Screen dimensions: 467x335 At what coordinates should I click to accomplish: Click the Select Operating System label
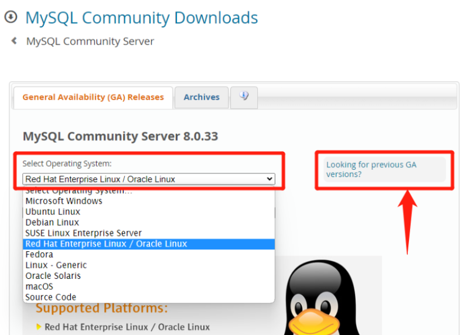(67, 163)
